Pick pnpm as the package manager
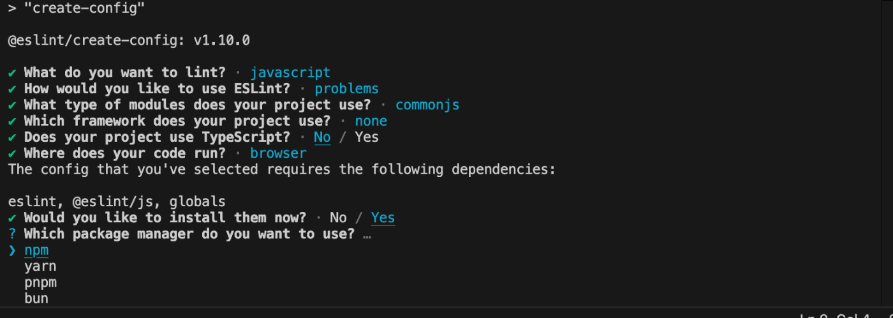Screen dimensions: 893x318 40,282
